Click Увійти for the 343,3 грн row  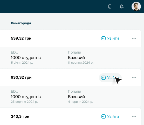[110, 116]
